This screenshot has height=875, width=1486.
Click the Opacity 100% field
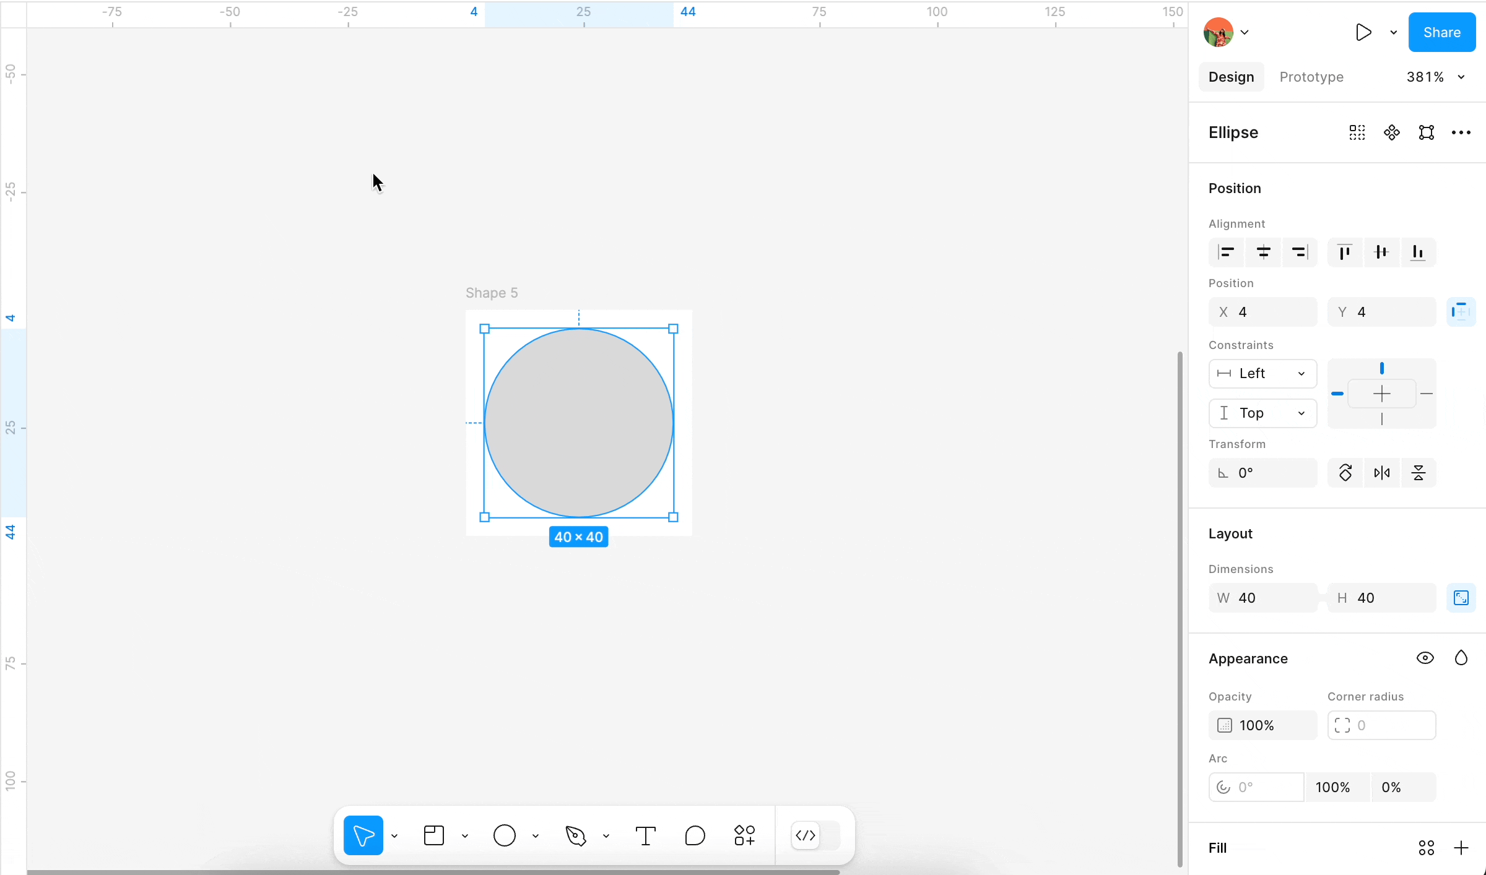(1262, 725)
